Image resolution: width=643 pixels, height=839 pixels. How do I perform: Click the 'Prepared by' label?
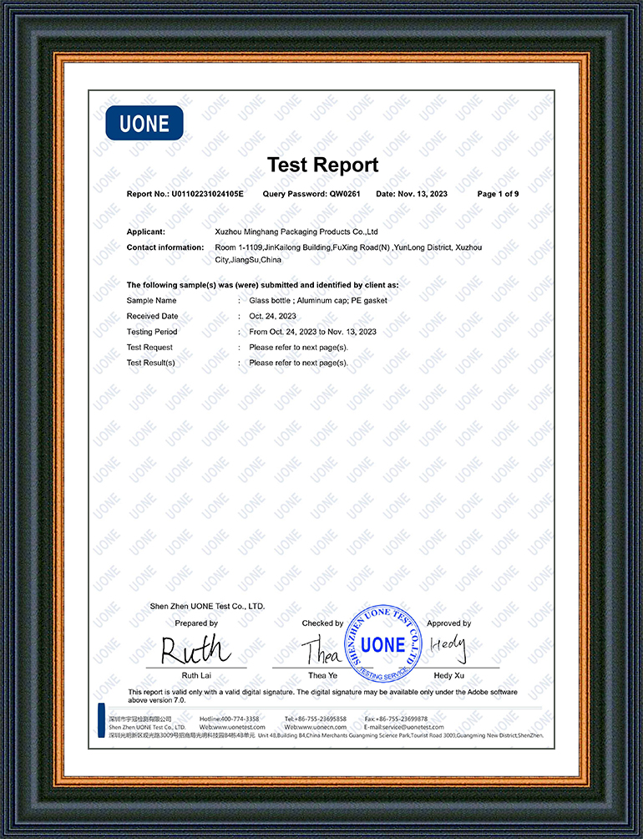click(x=196, y=623)
